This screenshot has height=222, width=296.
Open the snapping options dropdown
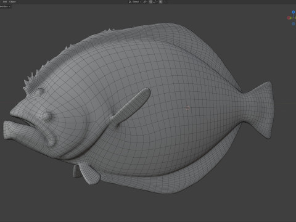tap(155, 2)
